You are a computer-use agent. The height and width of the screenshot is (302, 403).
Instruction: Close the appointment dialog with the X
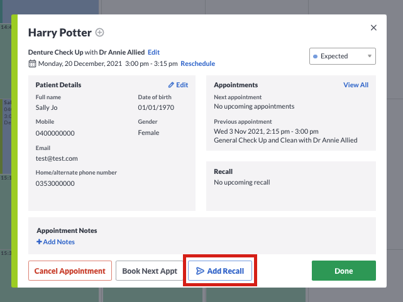pyautogui.click(x=373, y=28)
